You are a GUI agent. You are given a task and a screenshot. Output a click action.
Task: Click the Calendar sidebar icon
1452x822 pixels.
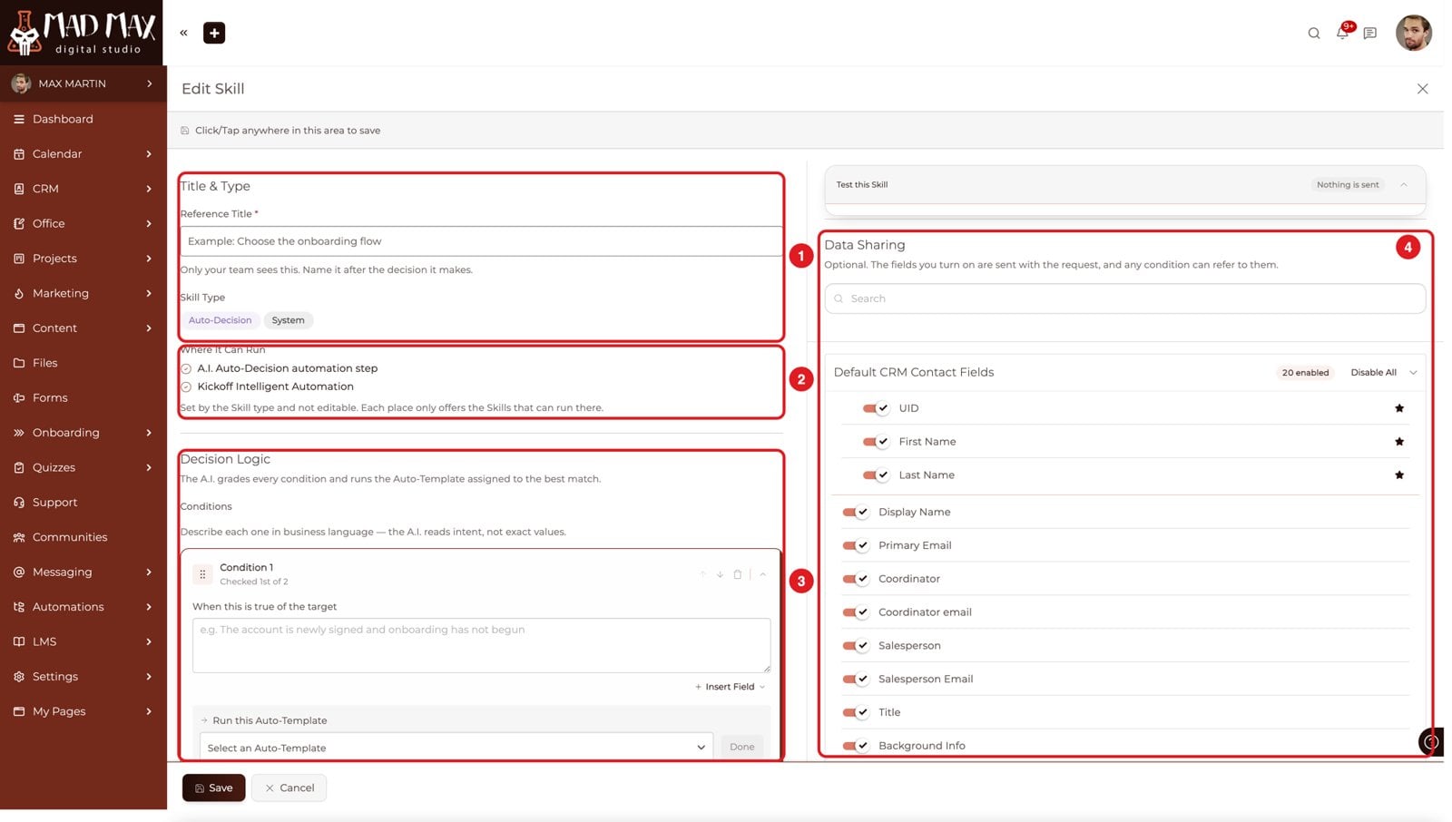[x=19, y=154]
